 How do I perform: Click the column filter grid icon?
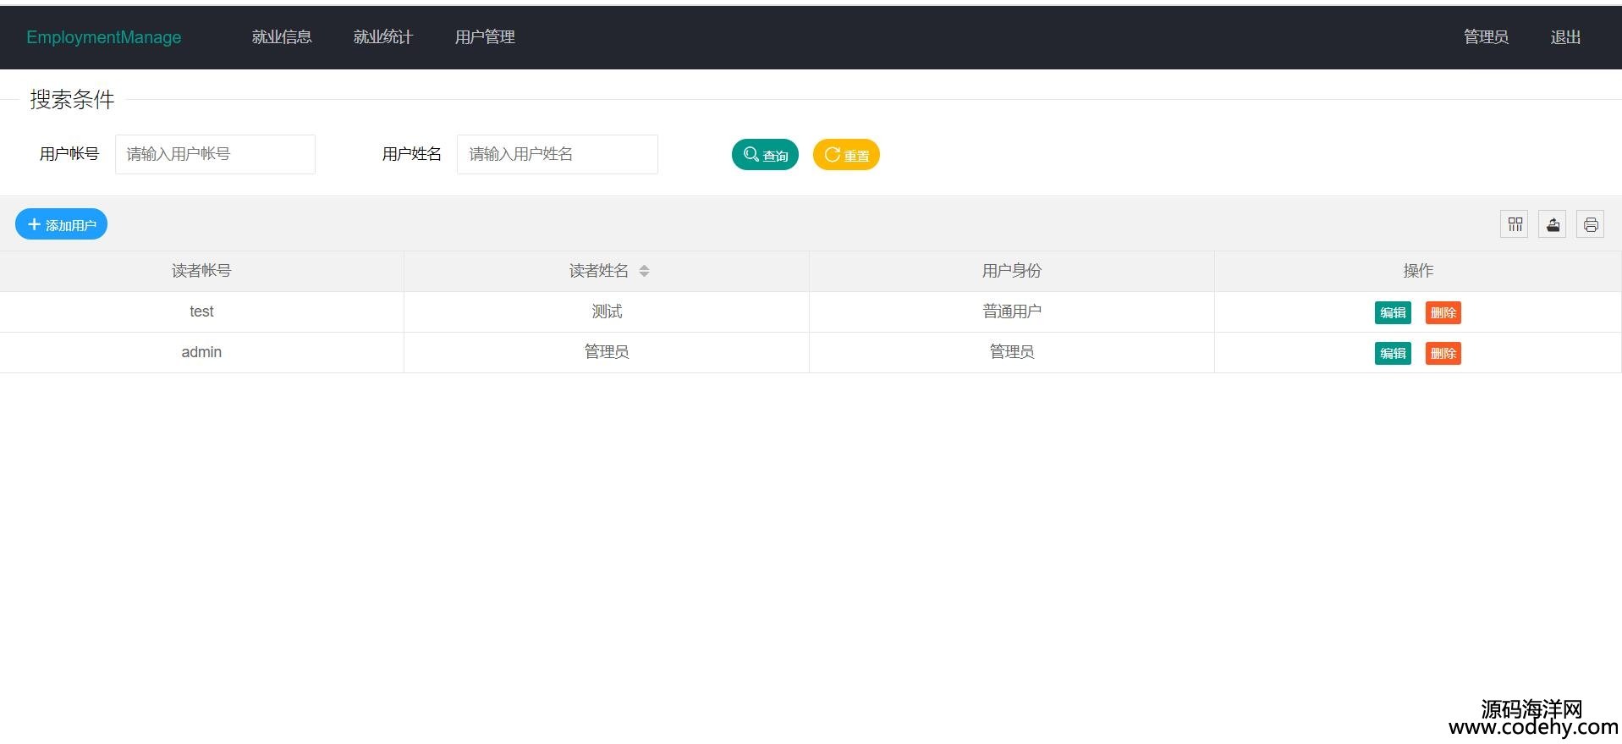[x=1514, y=224]
